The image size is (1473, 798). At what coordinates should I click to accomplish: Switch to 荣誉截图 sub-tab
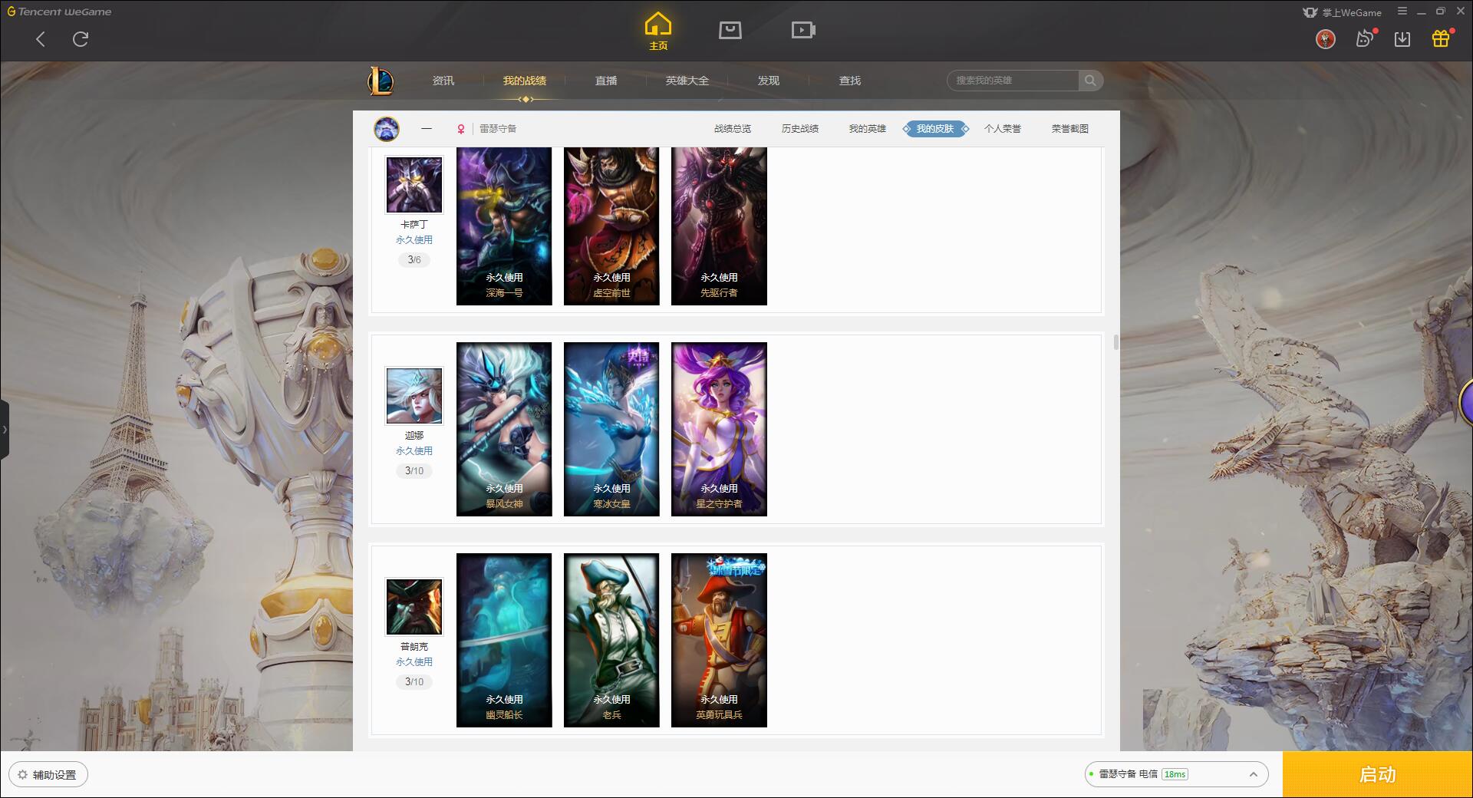point(1070,129)
